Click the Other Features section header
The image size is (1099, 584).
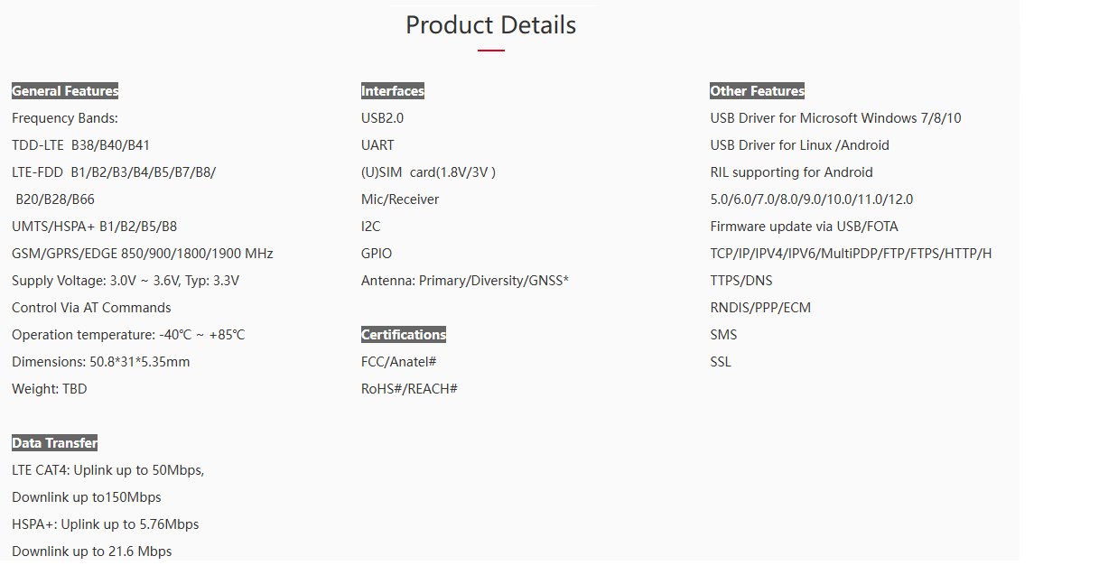pos(758,91)
